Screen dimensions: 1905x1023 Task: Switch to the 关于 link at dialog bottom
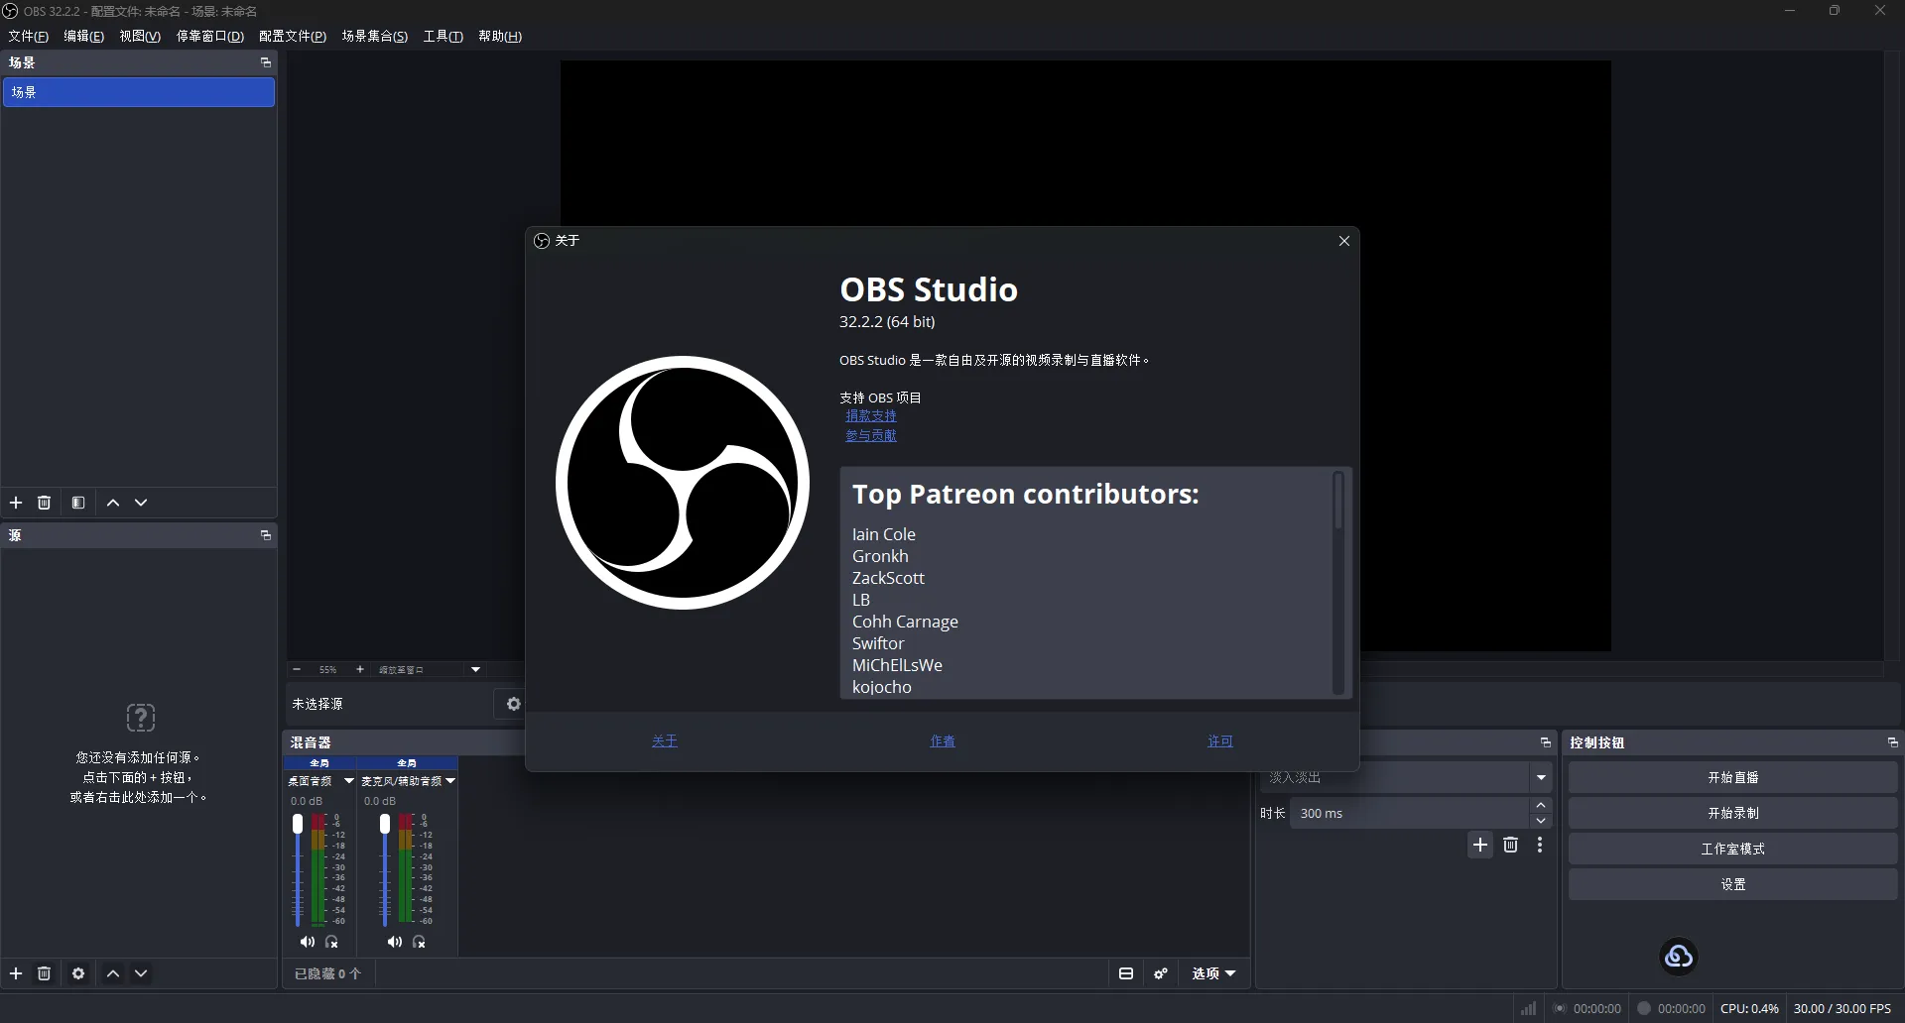coord(665,741)
